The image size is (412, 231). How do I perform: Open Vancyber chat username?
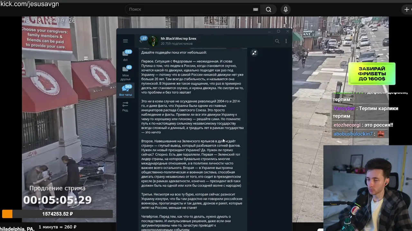tap(344, 108)
